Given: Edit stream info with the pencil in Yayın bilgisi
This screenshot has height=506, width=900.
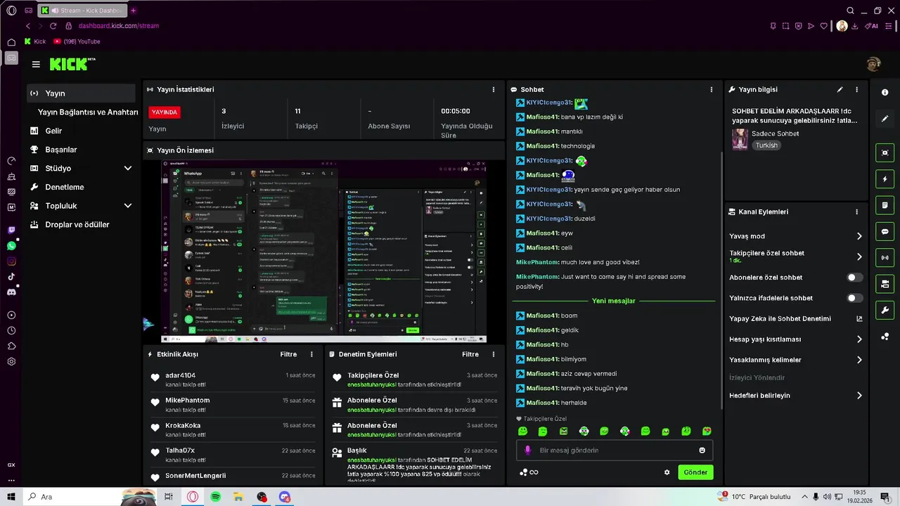Looking at the screenshot, I should 840,89.
